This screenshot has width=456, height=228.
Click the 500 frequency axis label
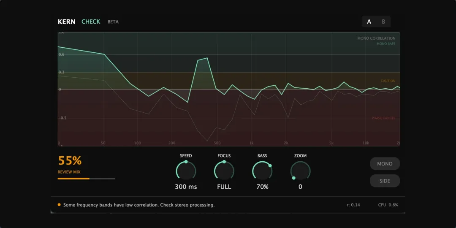tap(217, 143)
